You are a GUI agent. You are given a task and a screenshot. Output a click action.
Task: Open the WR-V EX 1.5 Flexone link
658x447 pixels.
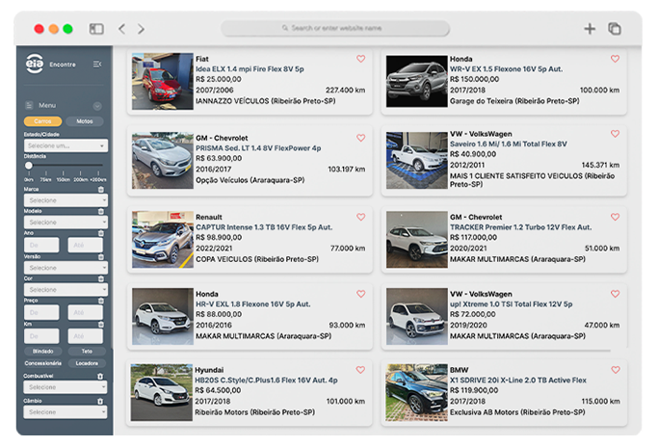click(506, 69)
